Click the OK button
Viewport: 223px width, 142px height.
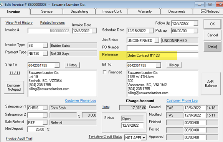pyautogui.click(x=212, y=24)
